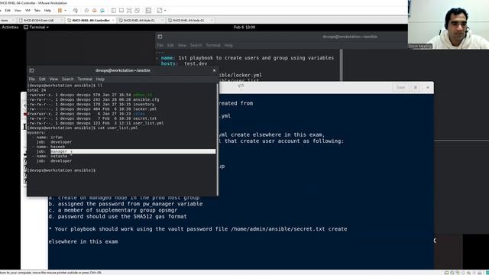This screenshot has width=489, height=275.
Task: Click the single window view icon
Action: [x=121, y=10]
